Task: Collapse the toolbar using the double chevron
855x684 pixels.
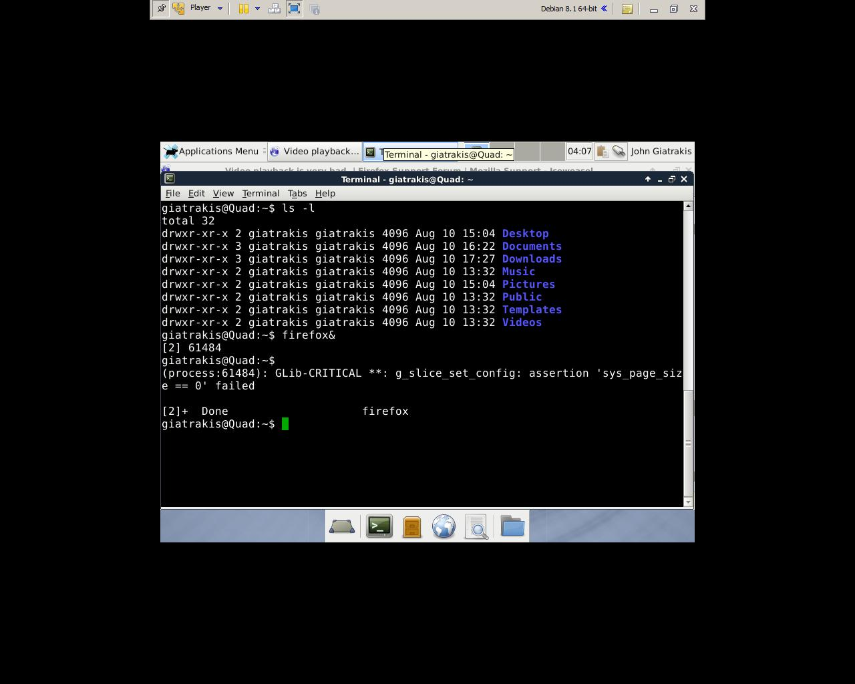Action: 604,9
